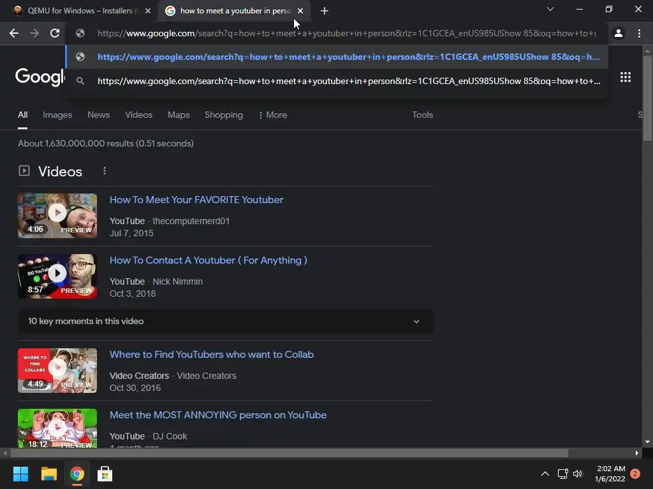Go back to the previous page
Screen dimensions: 653x489
14,33
